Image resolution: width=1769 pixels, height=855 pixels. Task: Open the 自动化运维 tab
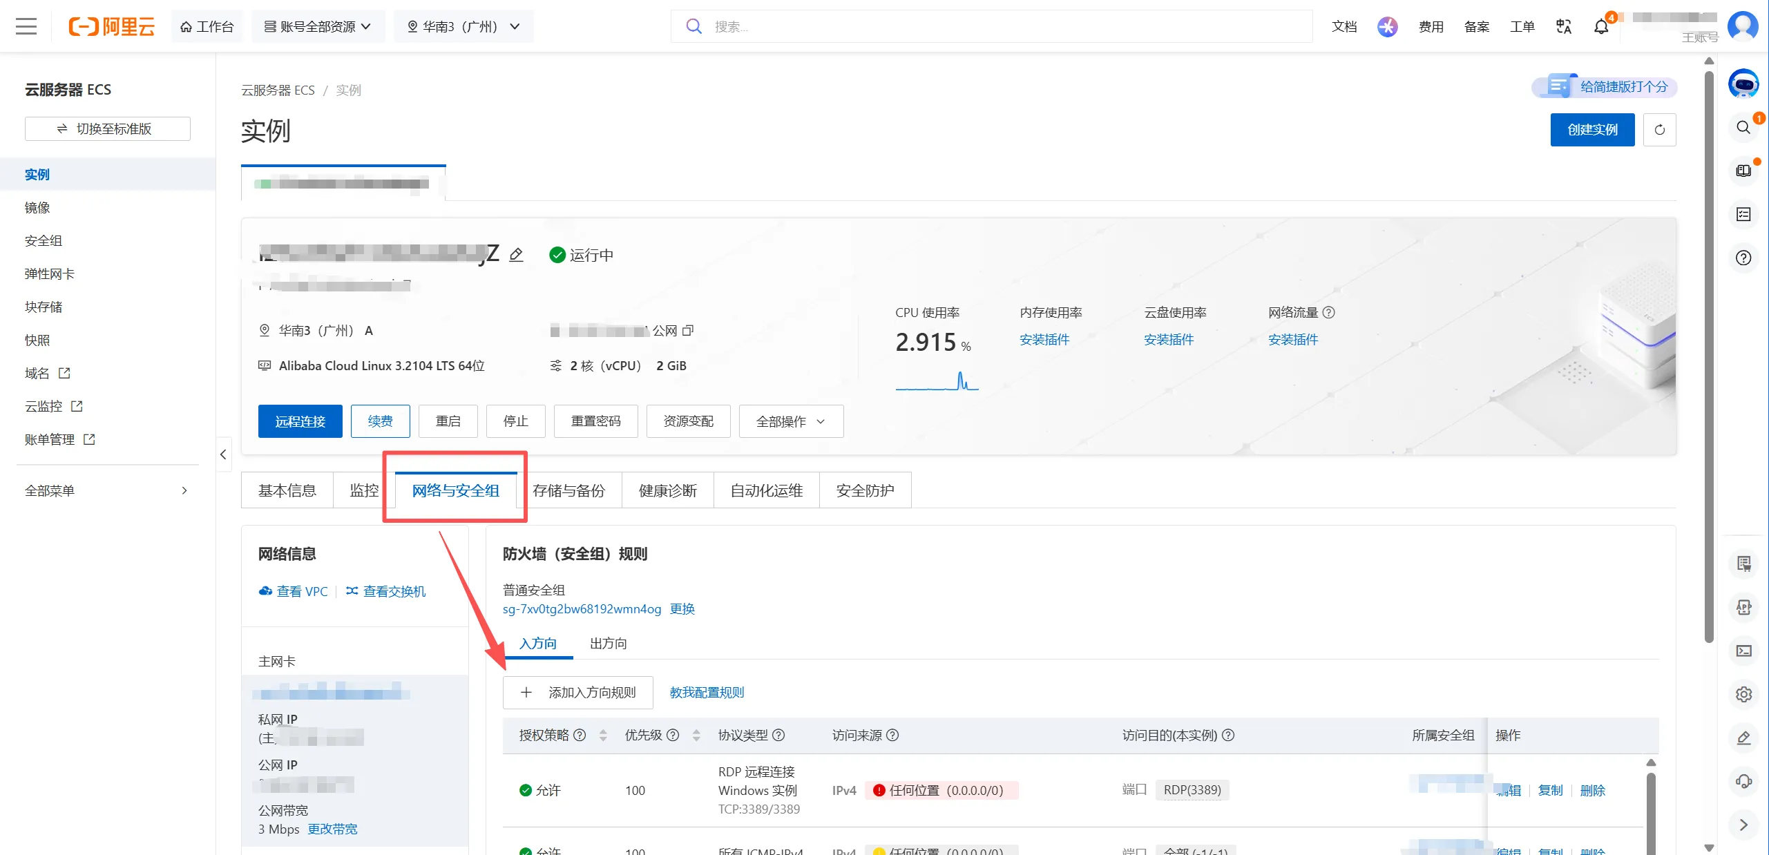(x=767, y=490)
